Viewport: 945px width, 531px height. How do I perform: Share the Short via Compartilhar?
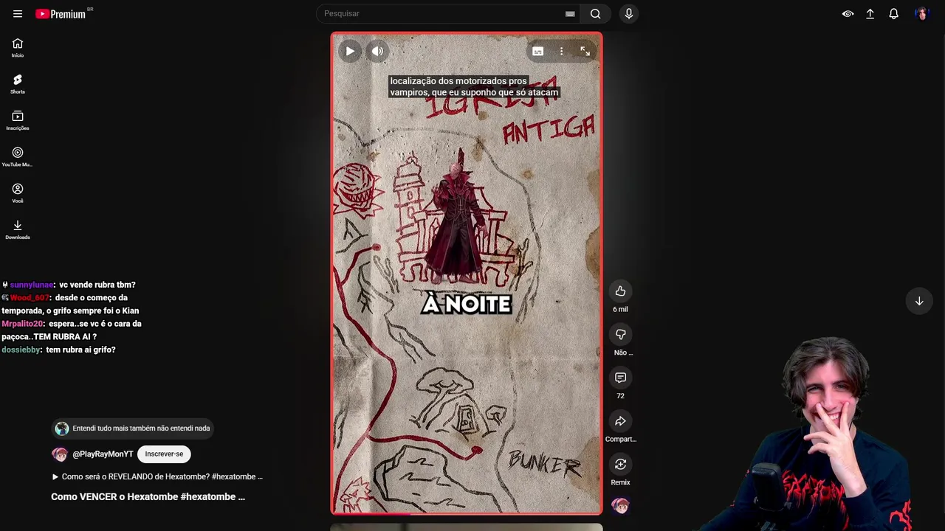(620, 421)
